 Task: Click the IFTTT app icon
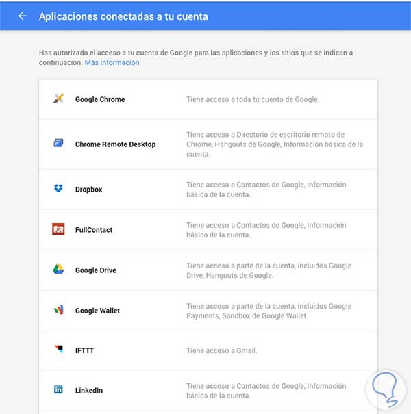click(58, 350)
